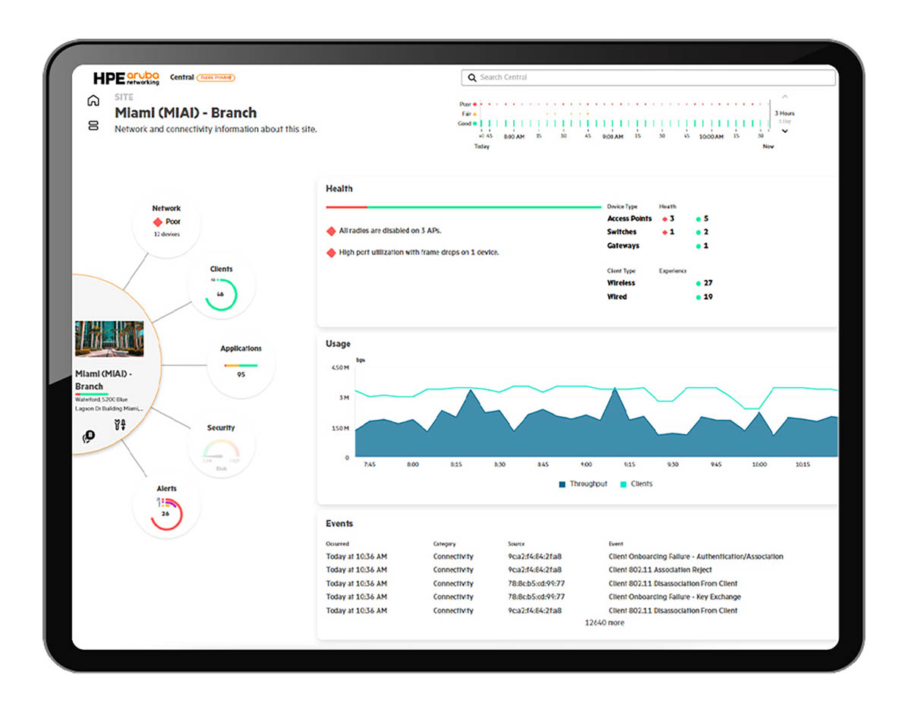Select the Clients circle showing 46
This screenshot has width=911, height=706.
point(221,287)
